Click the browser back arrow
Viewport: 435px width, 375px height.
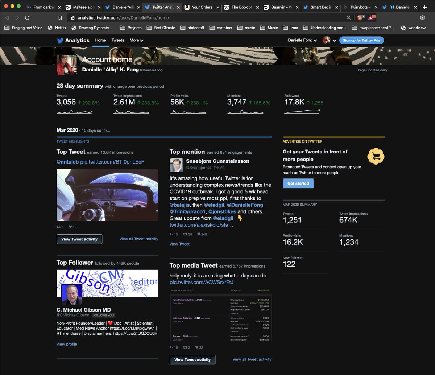point(8,18)
